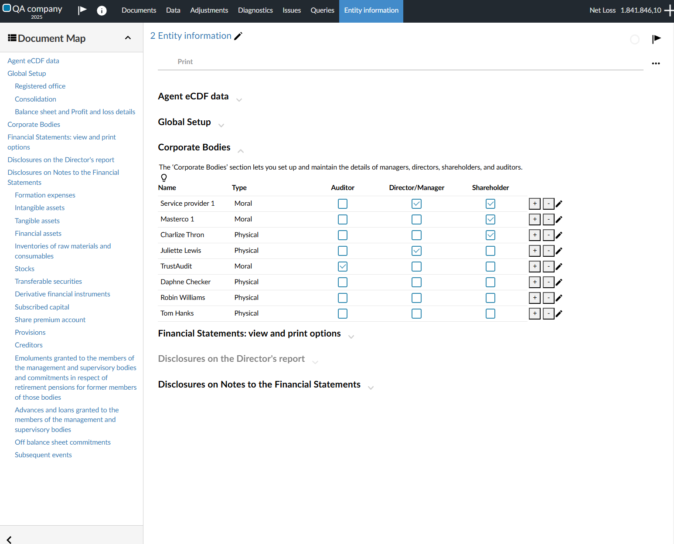This screenshot has height=544, width=674.
Task: Add a row after Masterco 1
Action: pyautogui.click(x=534, y=219)
